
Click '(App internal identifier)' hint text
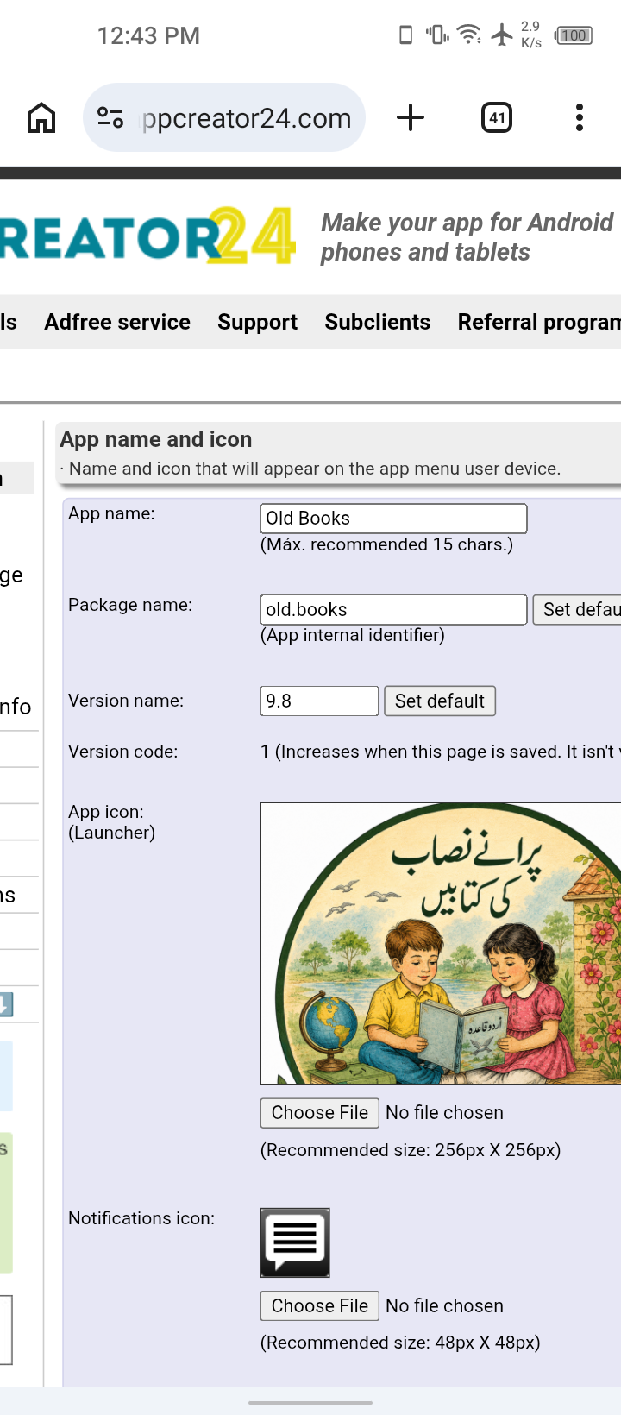353,635
